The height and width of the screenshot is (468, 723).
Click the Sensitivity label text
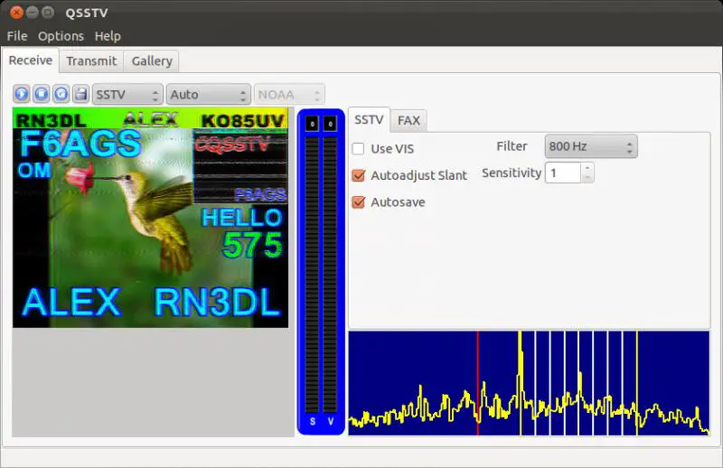click(512, 173)
